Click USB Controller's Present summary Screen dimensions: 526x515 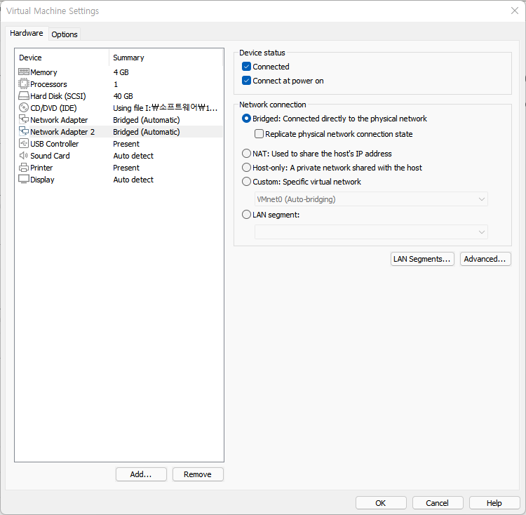coord(126,144)
